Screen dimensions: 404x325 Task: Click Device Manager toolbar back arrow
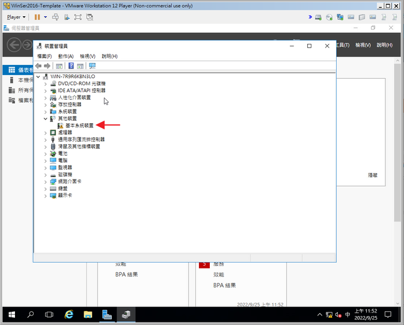(38, 66)
